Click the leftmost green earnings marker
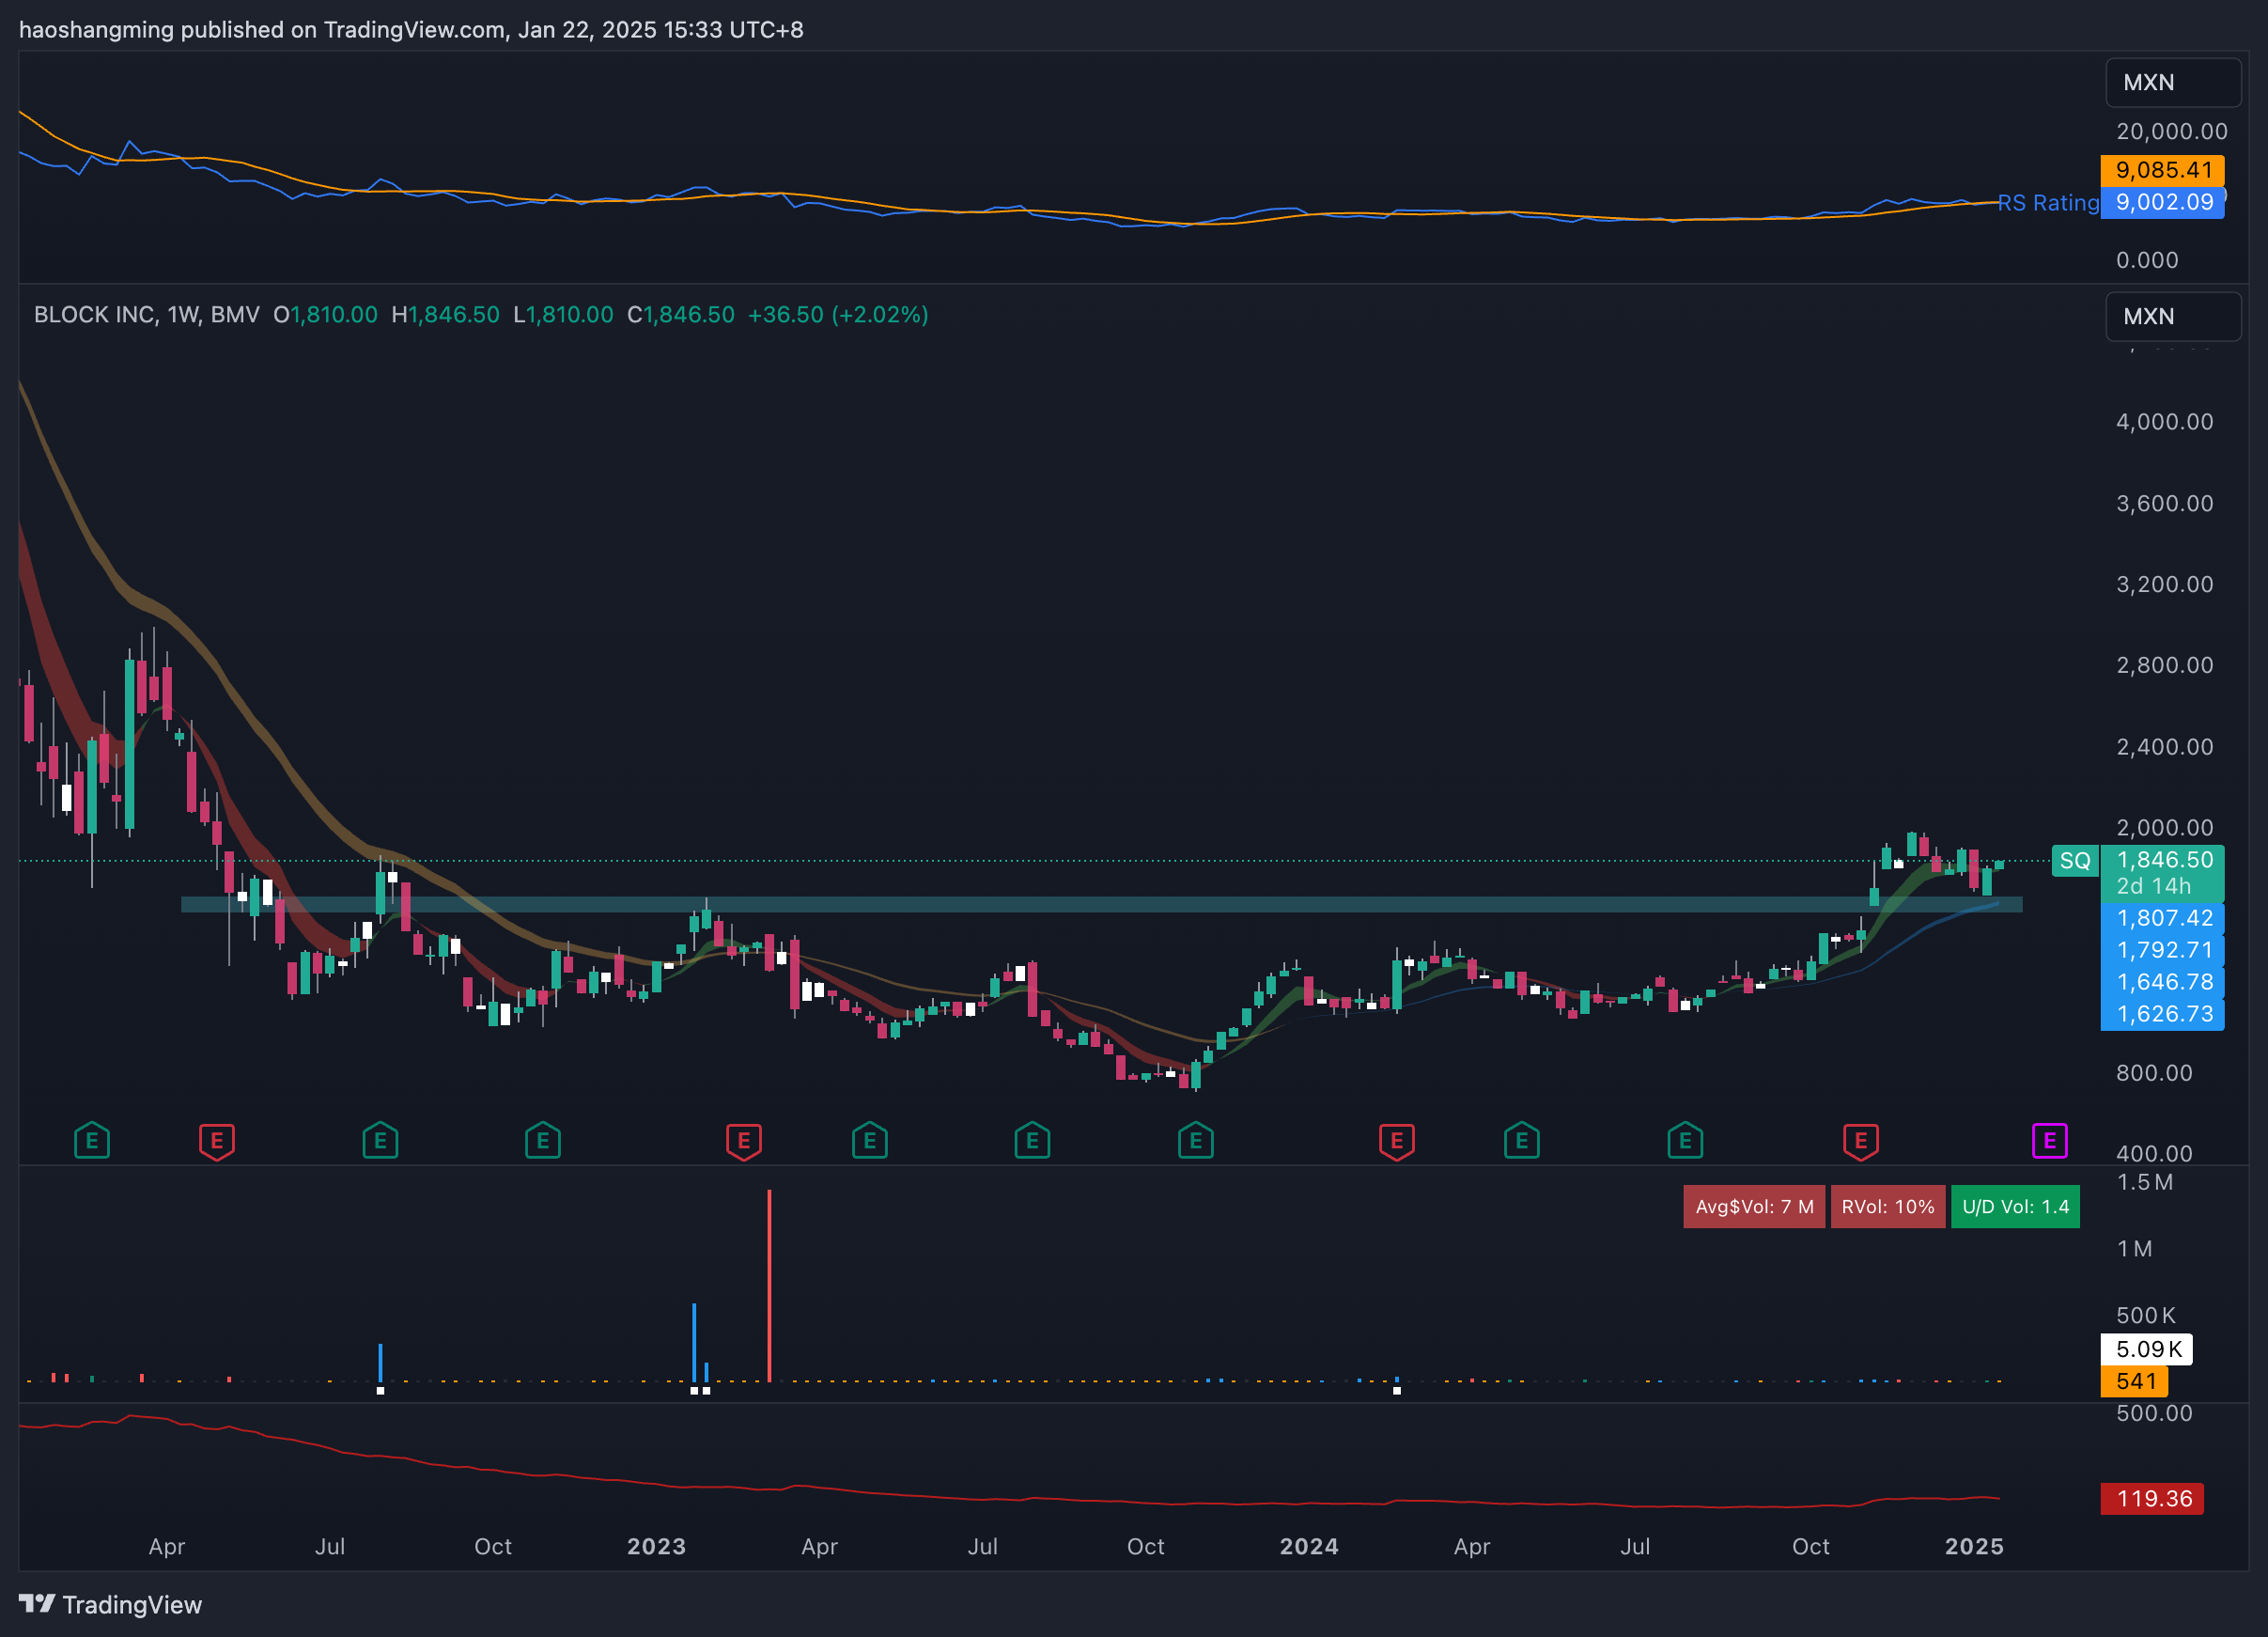2268x1637 pixels. point(92,1140)
